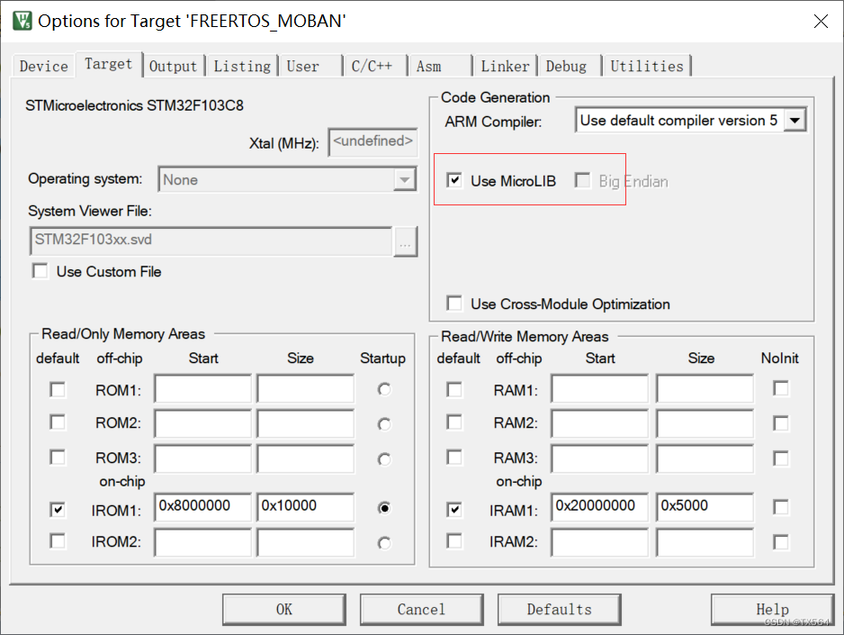The width and height of the screenshot is (844, 635).
Task: Uncheck the IRAM1 default checkbox
Action: pos(454,510)
